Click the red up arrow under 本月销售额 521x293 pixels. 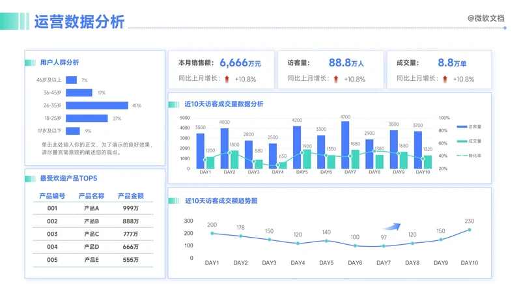227,79
